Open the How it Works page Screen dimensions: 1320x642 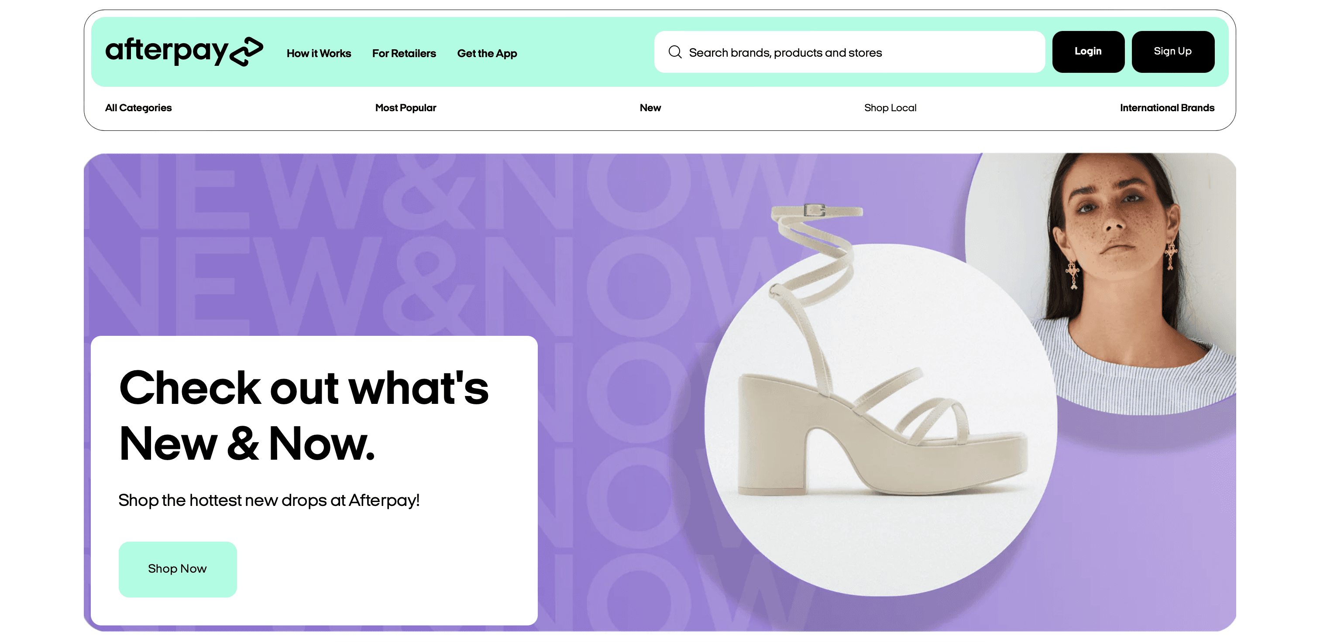pos(319,53)
